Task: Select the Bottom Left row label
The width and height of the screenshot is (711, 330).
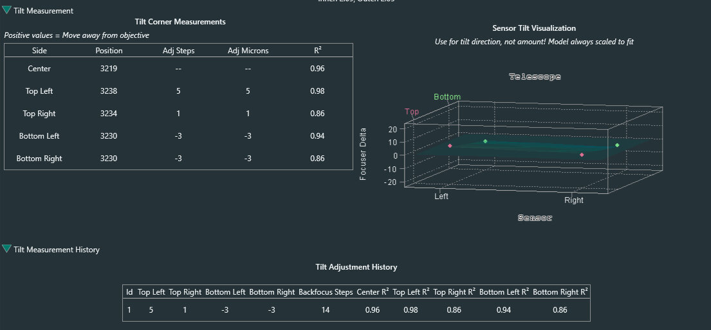Action: pyautogui.click(x=39, y=136)
